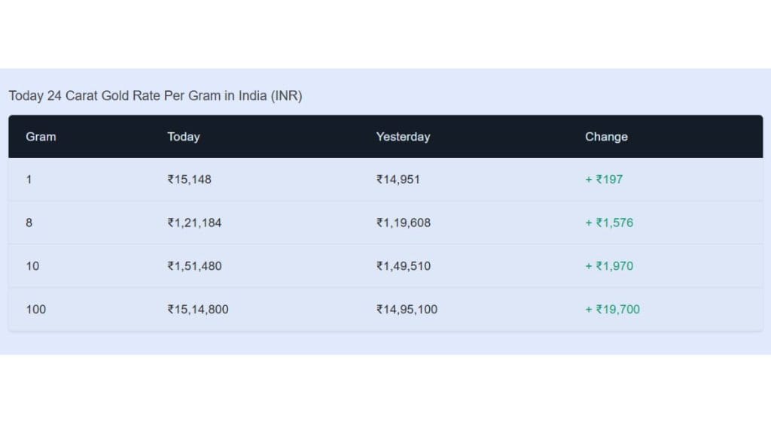Click the Change column header
The height and width of the screenshot is (433, 771).
(606, 137)
